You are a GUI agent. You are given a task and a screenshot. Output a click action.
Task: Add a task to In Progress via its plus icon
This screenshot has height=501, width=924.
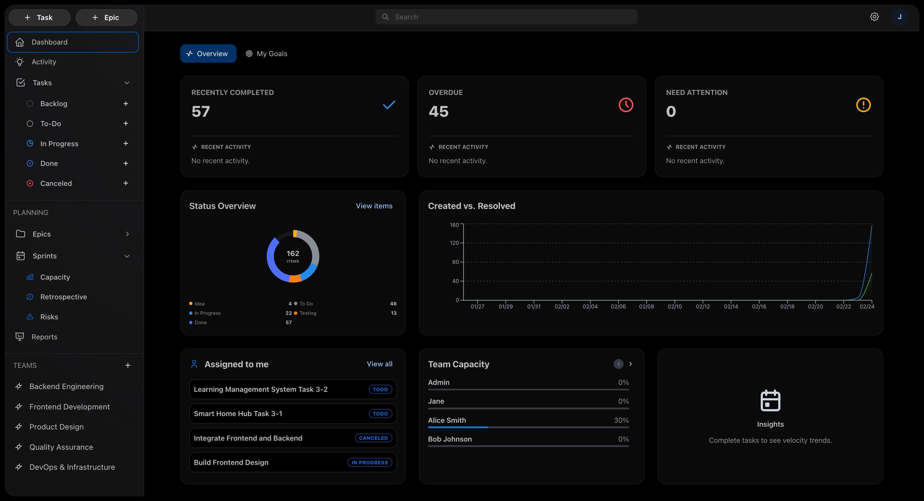(x=126, y=143)
